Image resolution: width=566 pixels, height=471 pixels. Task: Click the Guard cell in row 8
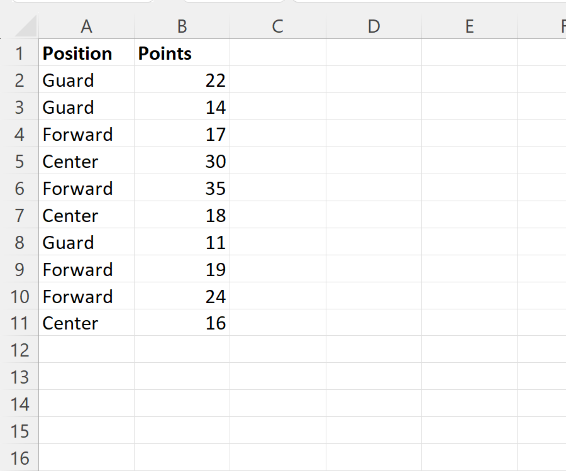86,242
